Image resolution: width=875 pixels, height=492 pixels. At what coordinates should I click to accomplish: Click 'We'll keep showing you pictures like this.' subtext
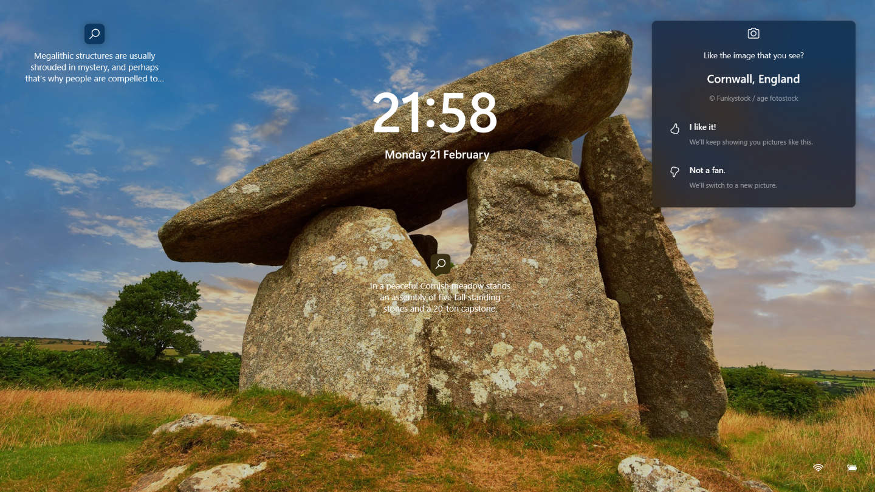click(x=750, y=142)
